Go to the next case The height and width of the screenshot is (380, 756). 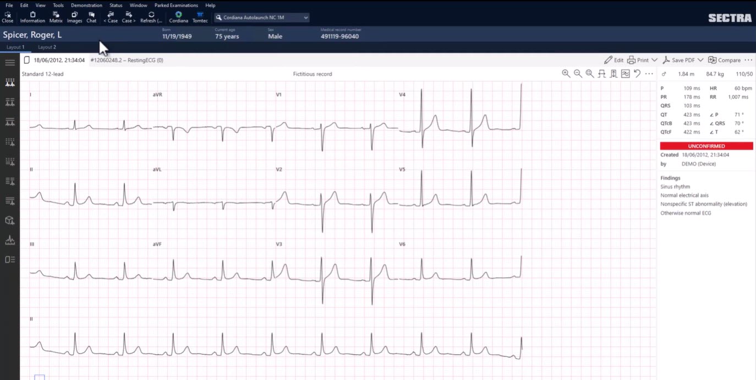tap(128, 17)
